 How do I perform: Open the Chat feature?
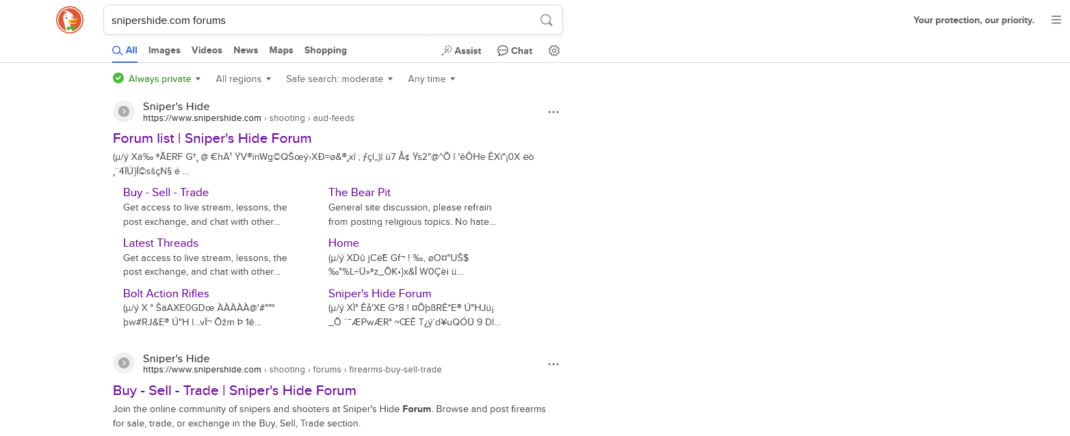(514, 51)
